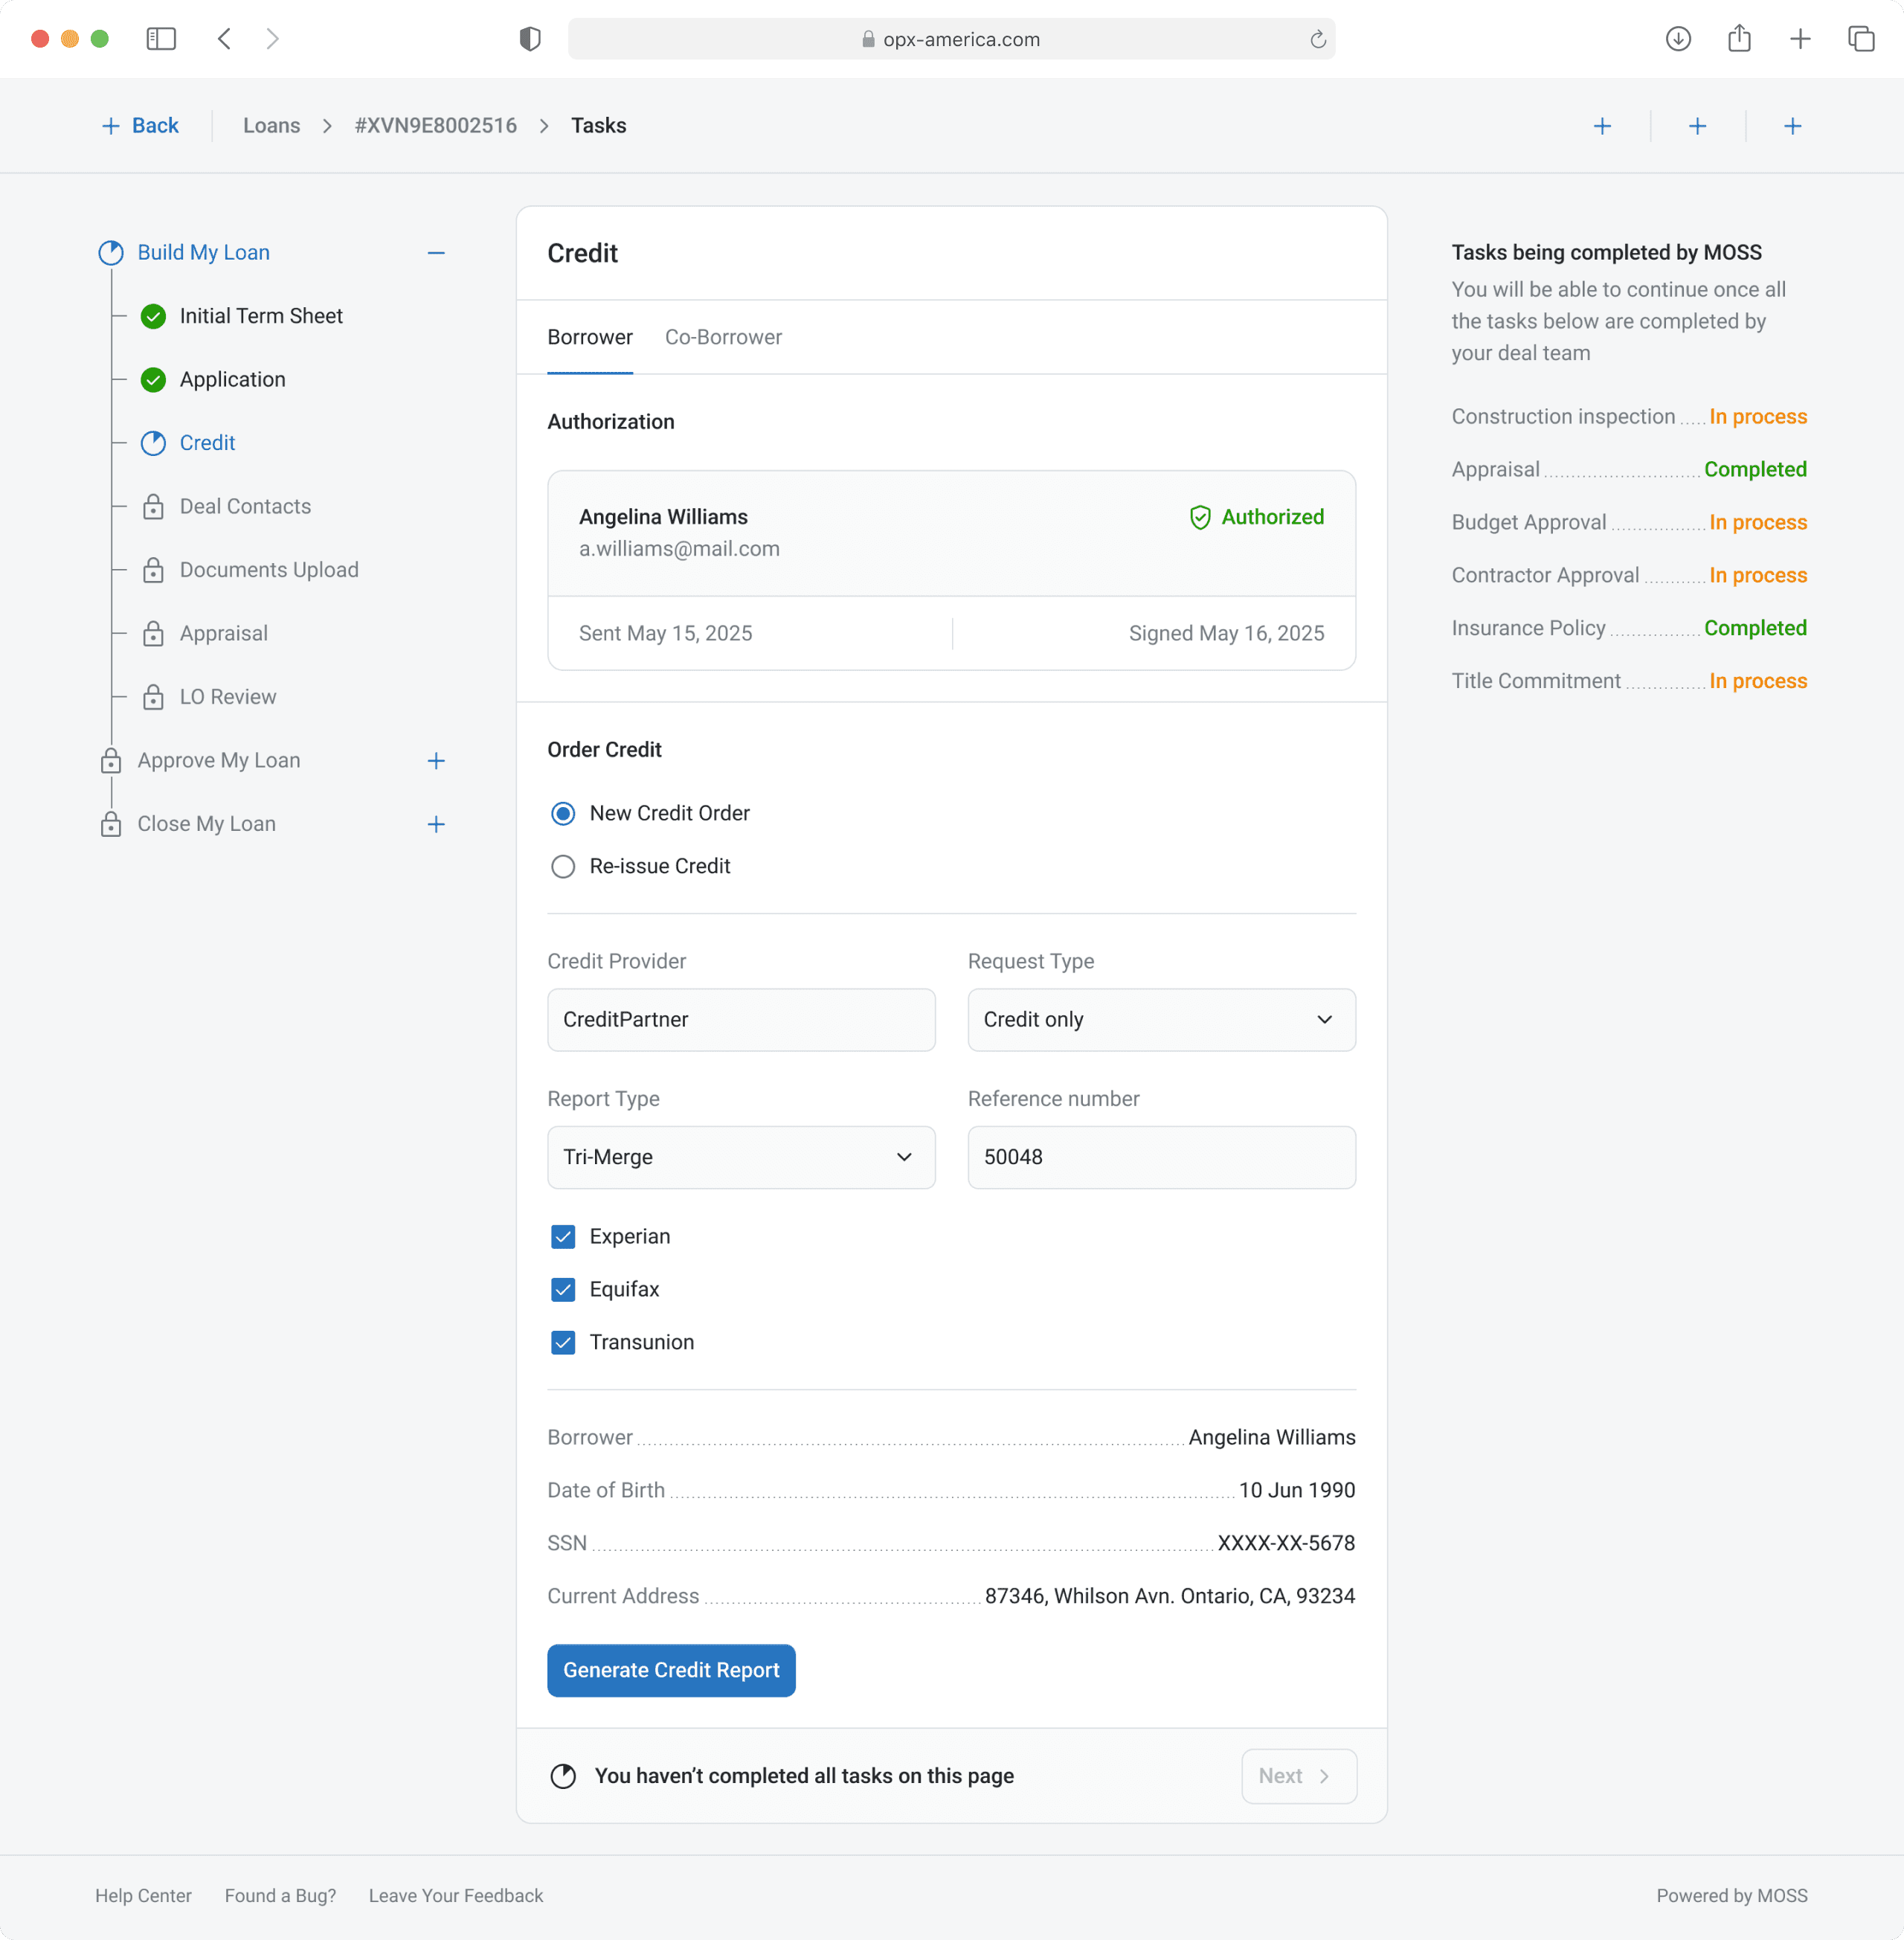Toggle the Transunion checkbox
This screenshot has width=1904, height=1940.
point(563,1343)
